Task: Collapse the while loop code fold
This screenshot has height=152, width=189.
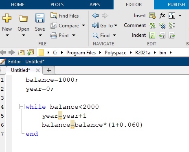Action: [22, 107]
